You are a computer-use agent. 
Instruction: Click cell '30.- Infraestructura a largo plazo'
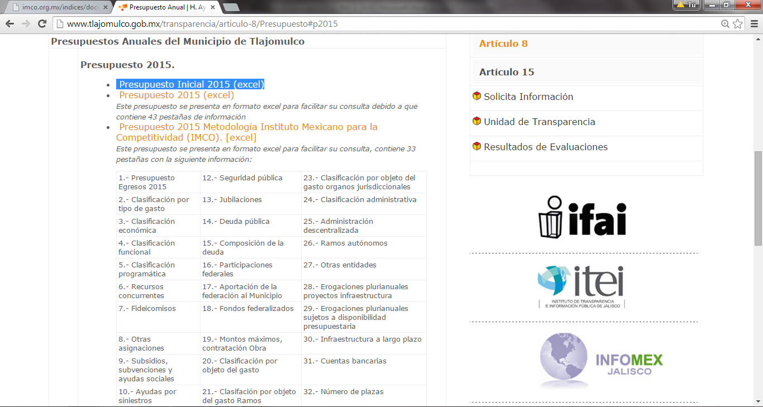[364, 343]
